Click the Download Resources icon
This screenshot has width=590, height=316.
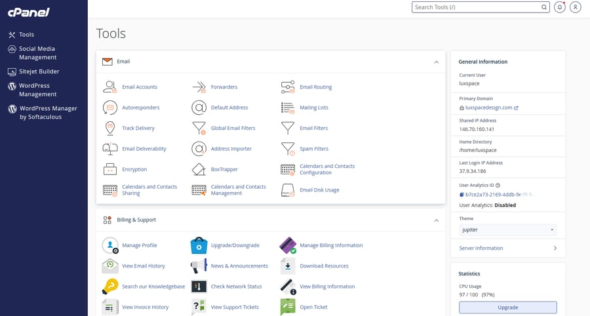[288, 266]
